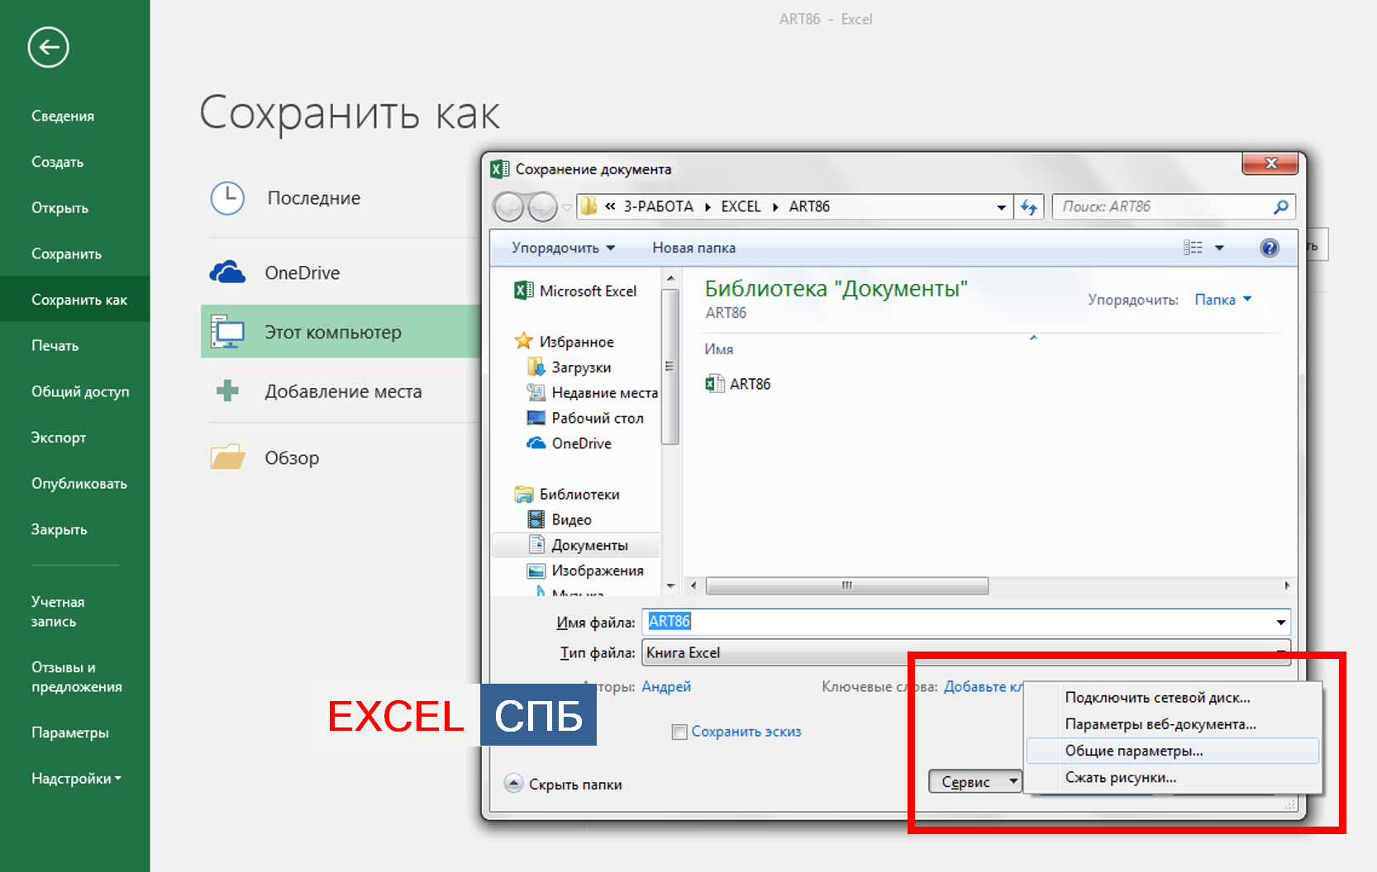
Task: Click the refresh folder arrows icon
Action: pyautogui.click(x=1029, y=207)
